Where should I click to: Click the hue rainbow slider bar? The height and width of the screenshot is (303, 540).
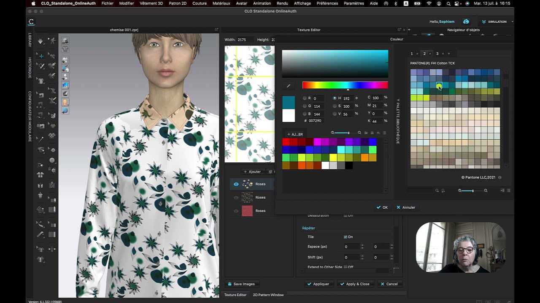point(345,85)
